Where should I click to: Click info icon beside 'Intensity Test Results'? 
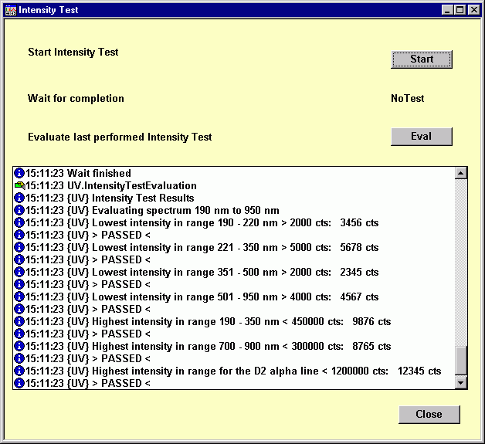(x=19, y=198)
